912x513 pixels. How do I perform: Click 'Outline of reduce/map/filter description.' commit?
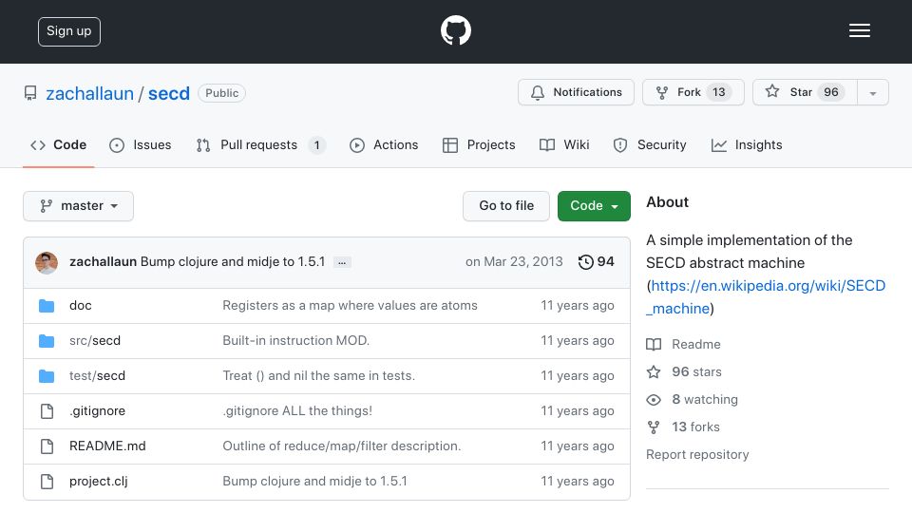pos(341,446)
